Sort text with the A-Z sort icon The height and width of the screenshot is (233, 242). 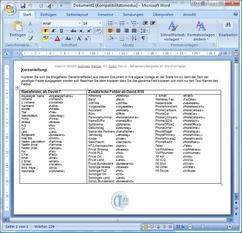pos(134,38)
